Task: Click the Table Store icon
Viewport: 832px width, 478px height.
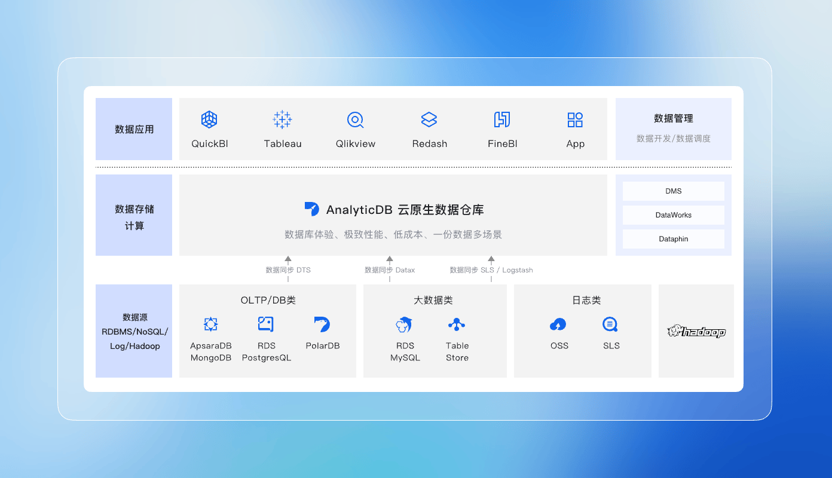Action: point(457,324)
